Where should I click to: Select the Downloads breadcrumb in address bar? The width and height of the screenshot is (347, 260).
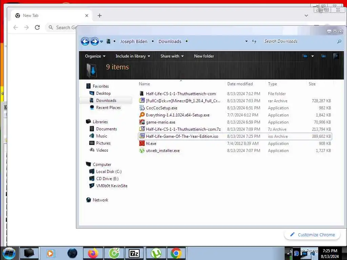point(170,41)
